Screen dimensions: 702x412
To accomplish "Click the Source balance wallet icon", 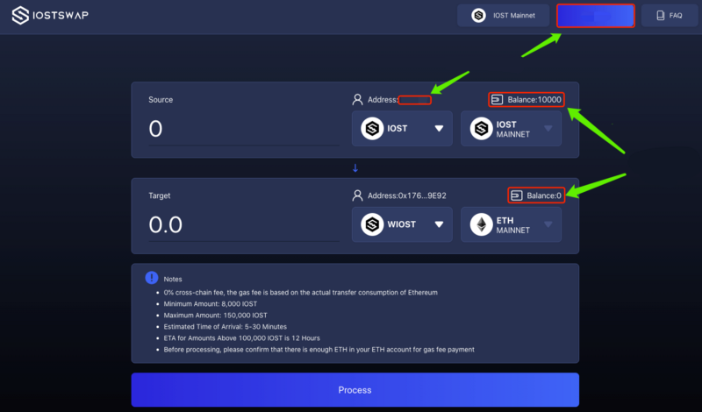I will 497,99.
